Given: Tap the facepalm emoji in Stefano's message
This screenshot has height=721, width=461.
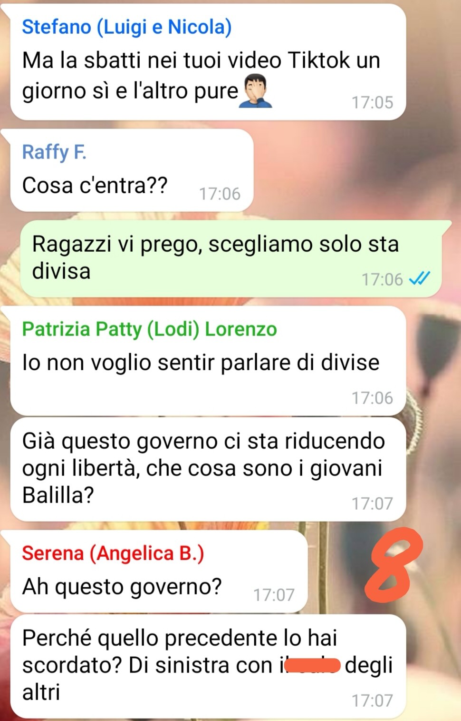Looking at the screenshot, I should (257, 91).
